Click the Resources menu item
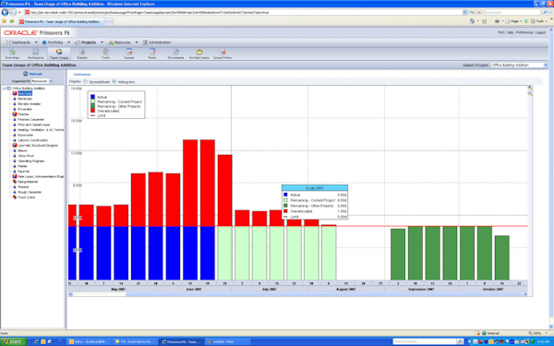This screenshot has height=346, width=554. 120,42
